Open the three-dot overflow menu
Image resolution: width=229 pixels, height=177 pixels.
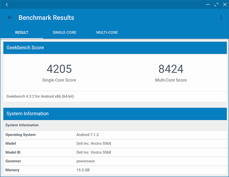click(x=221, y=18)
